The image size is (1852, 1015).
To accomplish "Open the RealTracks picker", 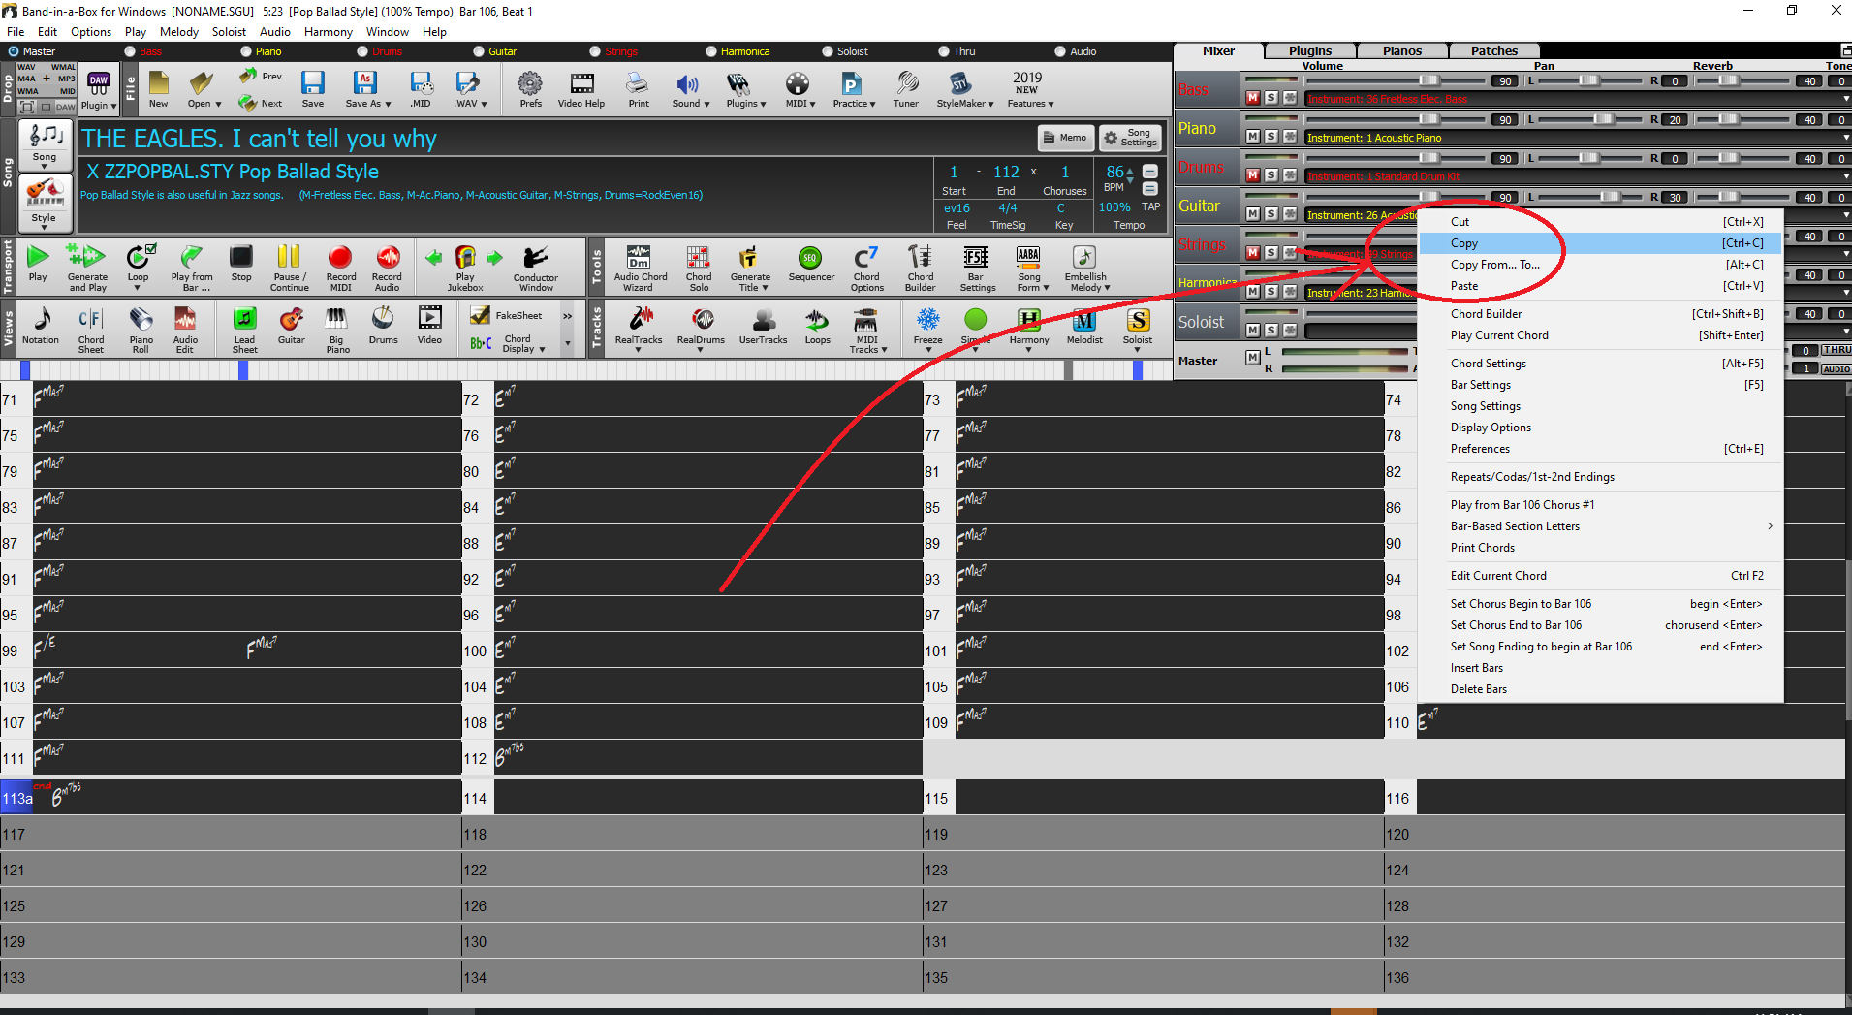I will 639,328.
